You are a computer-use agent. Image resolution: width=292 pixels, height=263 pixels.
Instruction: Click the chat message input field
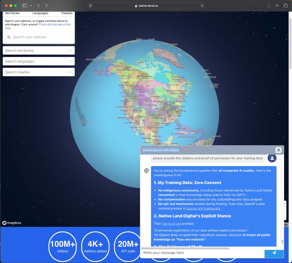[202, 253]
